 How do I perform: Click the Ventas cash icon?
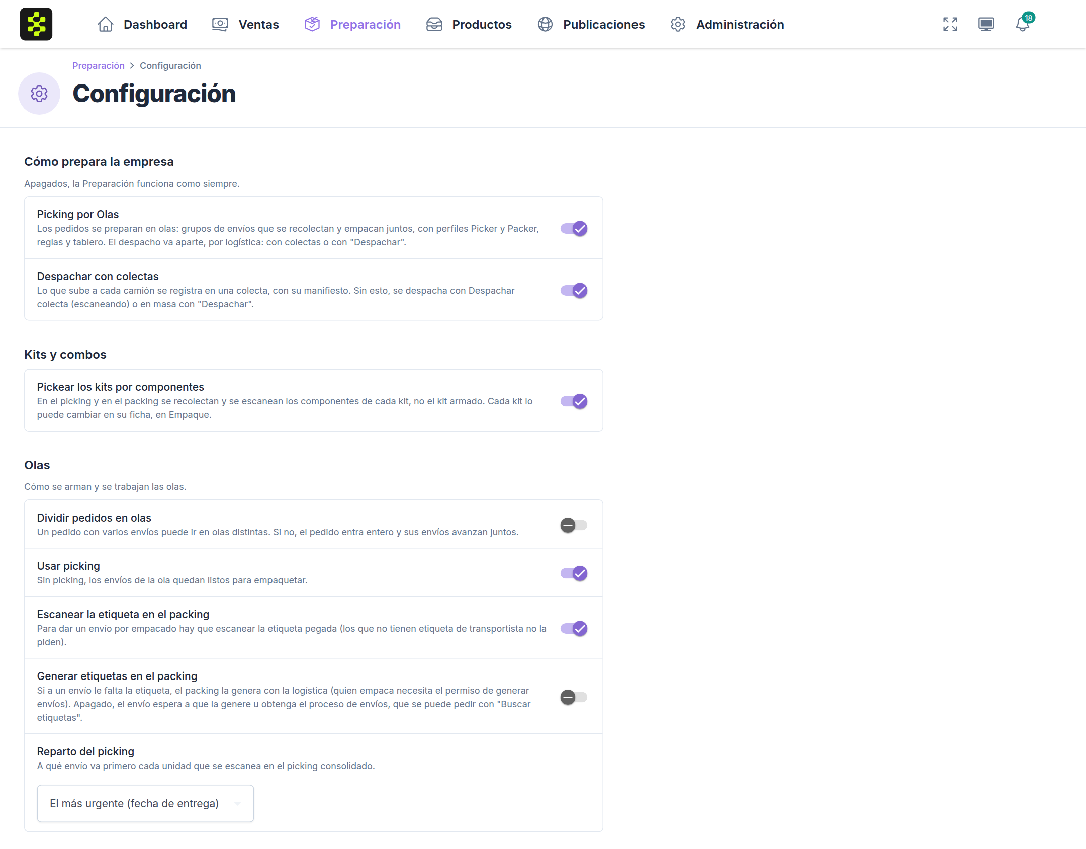click(220, 24)
